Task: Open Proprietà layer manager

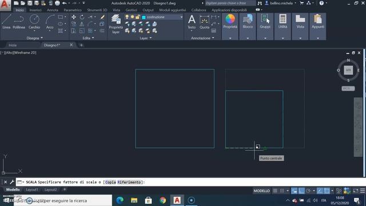Action: coord(116,24)
